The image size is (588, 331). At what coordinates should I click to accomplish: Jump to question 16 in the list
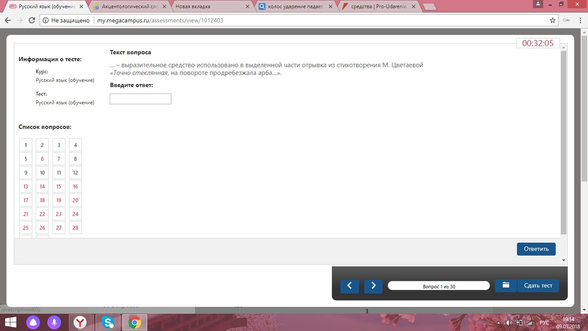coord(75,187)
